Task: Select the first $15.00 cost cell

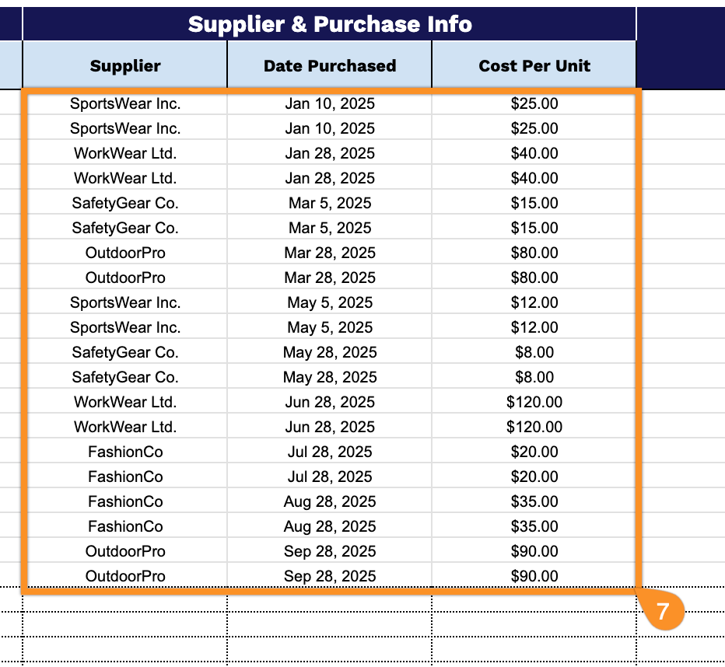Action: 534,203
